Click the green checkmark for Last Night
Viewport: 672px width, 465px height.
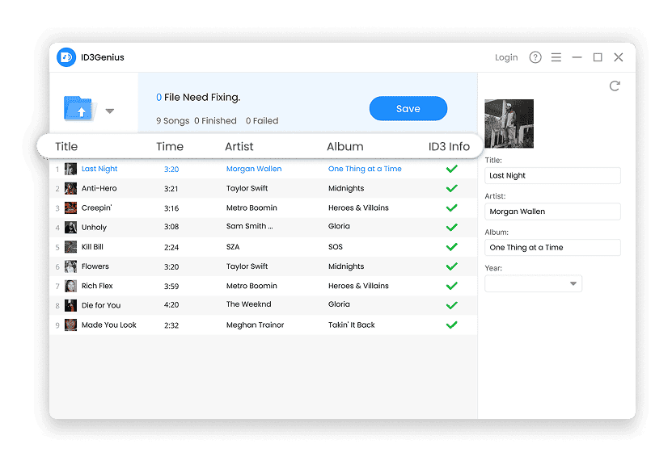point(452,169)
